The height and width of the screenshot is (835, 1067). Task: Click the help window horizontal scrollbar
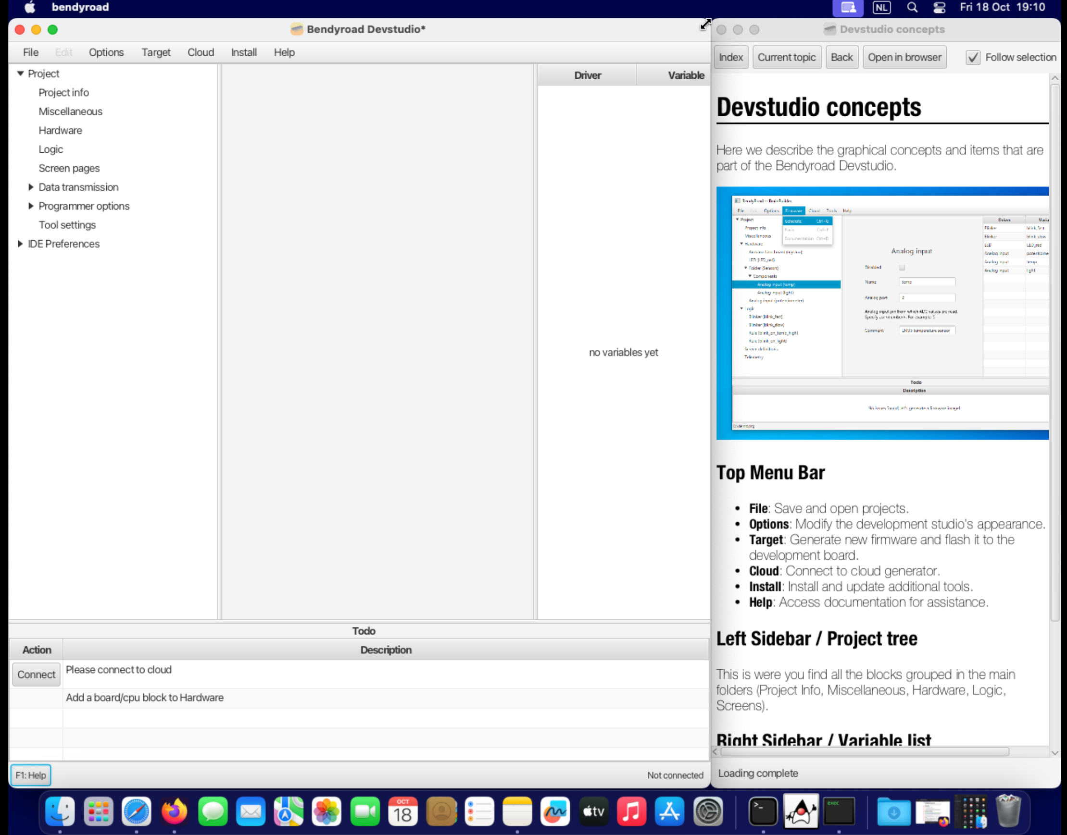coord(865,752)
